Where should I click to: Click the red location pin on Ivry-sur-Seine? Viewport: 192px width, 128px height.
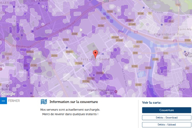point(95,54)
